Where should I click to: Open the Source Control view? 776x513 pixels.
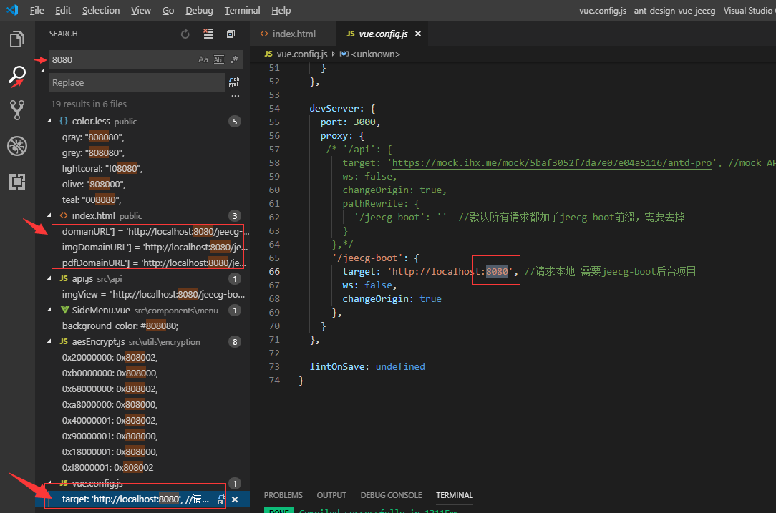click(x=17, y=109)
